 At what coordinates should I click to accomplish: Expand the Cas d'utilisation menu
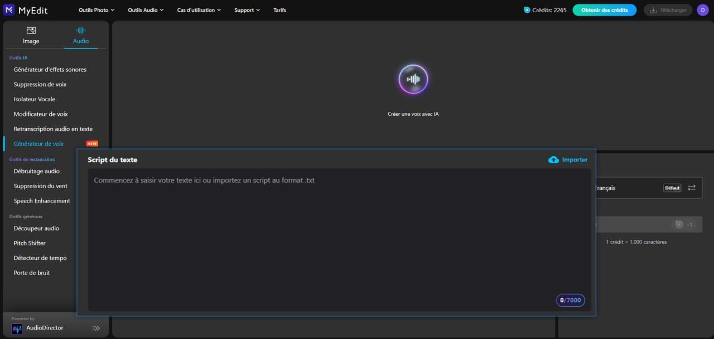[199, 10]
